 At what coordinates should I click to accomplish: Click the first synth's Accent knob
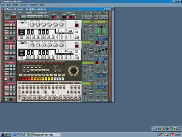click(x=62, y=24)
